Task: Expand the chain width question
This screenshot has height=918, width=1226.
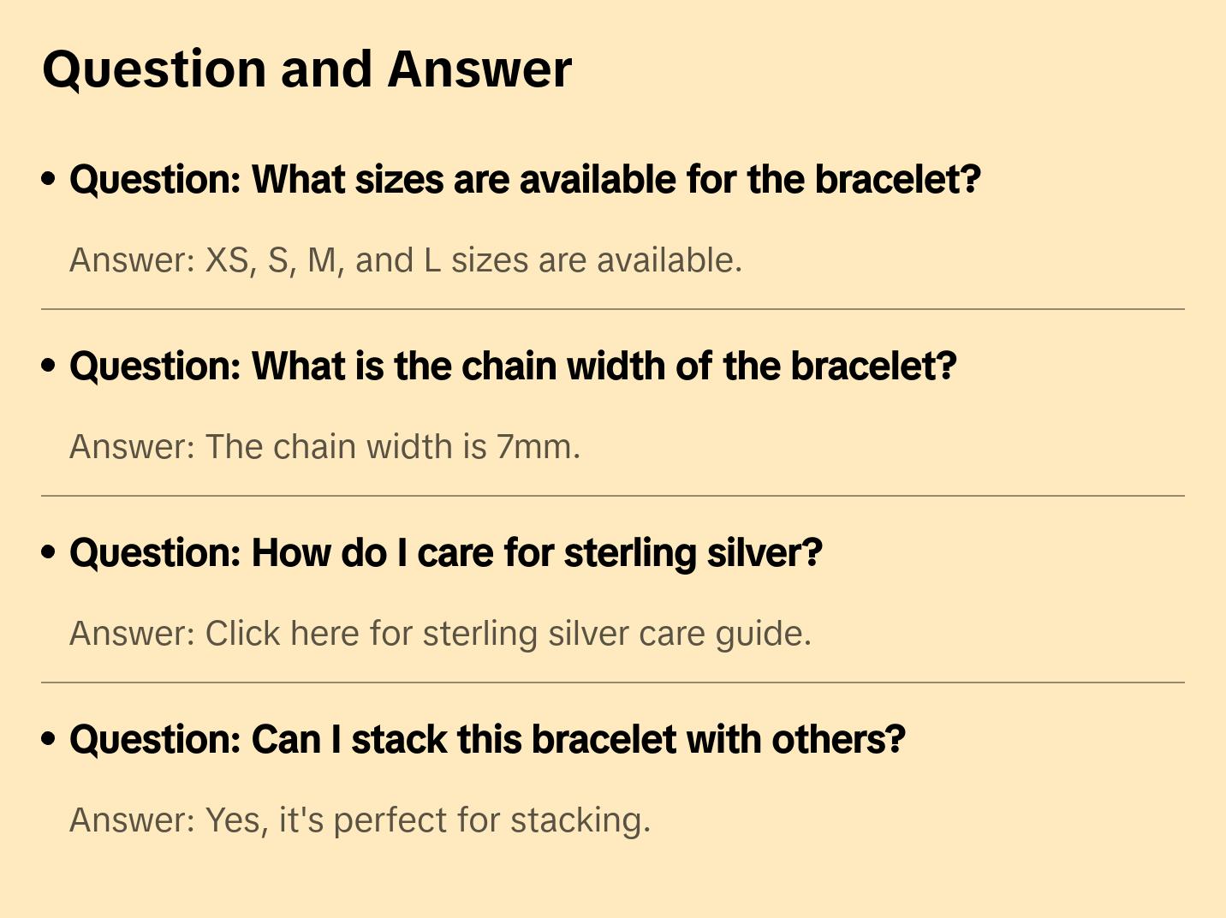Action: pyautogui.click(x=512, y=367)
